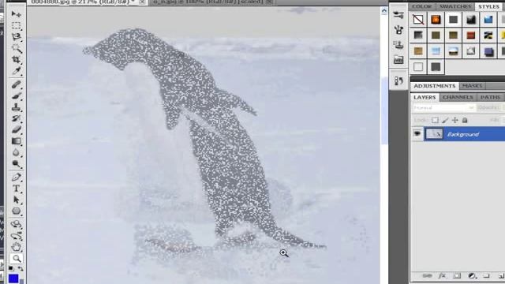Image resolution: width=505 pixels, height=284 pixels.
Task: Select the Horizontal Type tool
Action: [x=16, y=189]
